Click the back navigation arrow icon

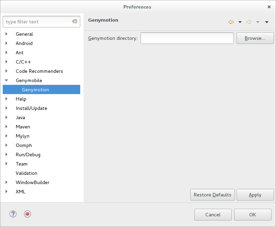pos(231,22)
